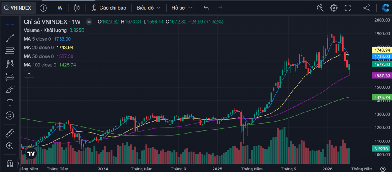Undo the last chart action

206,8
